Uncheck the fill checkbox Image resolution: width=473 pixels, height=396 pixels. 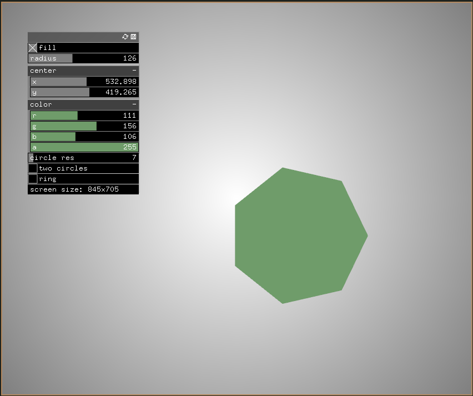pyautogui.click(x=33, y=48)
